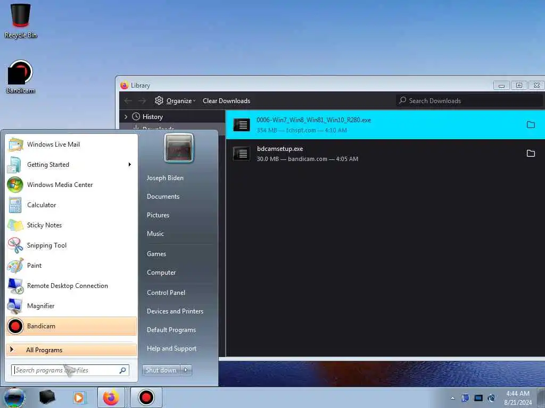
Task: Click Clear Downloads button
Action: click(x=226, y=101)
